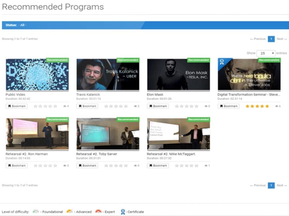Click Digital Transformation Seminar title link
Viewport: 289px width, 216px height.
click(x=249, y=94)
